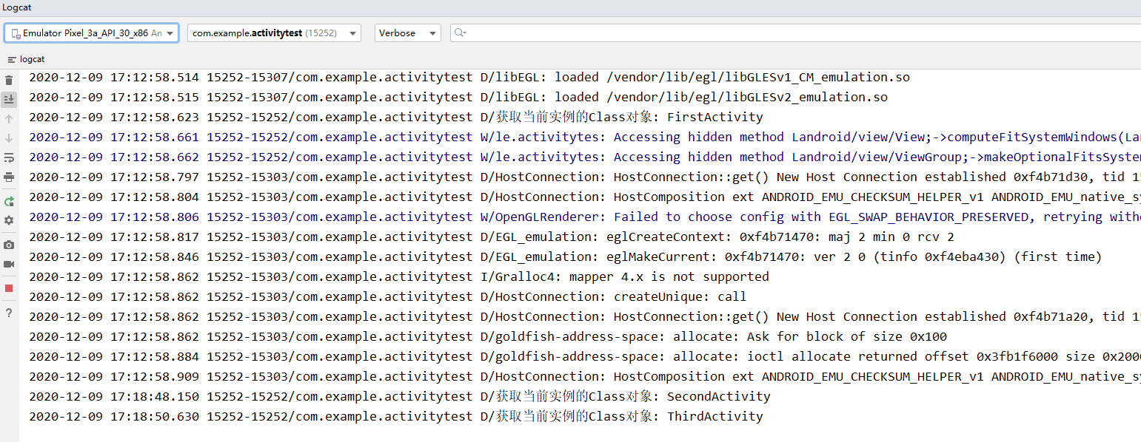Stop the running activitytest application
This screenshot has width=1141, height=442.
click(9, 288)
